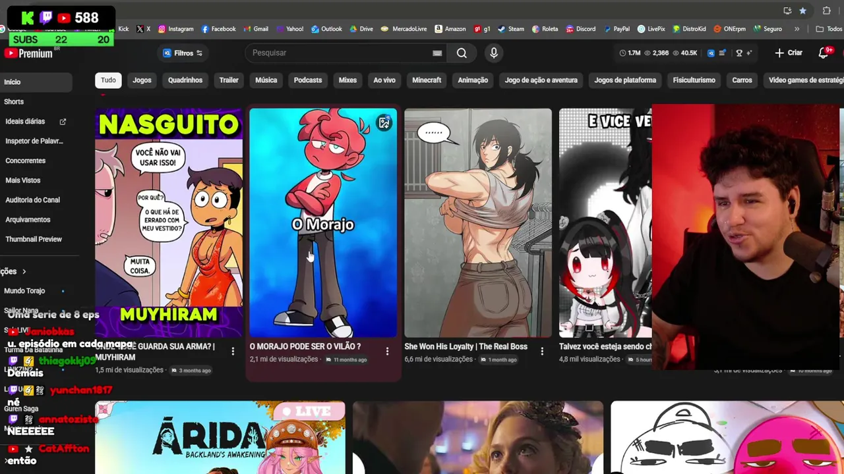Open the g1 bookmark

(x=482, y=29)
